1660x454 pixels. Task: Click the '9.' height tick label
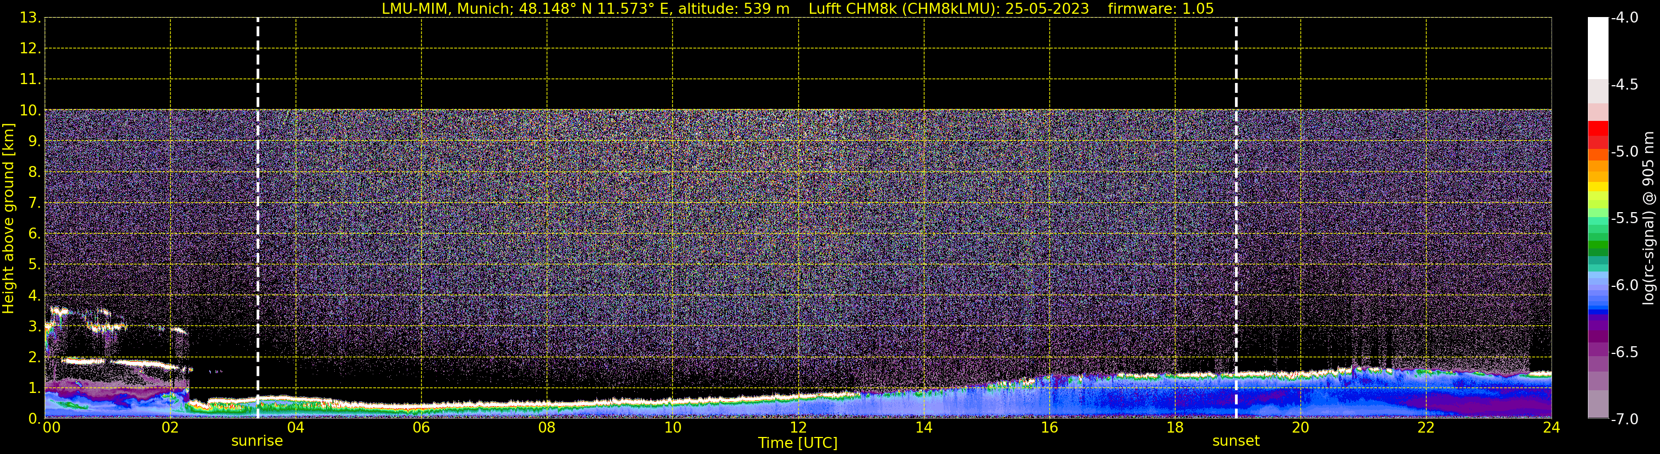(34, 141)
